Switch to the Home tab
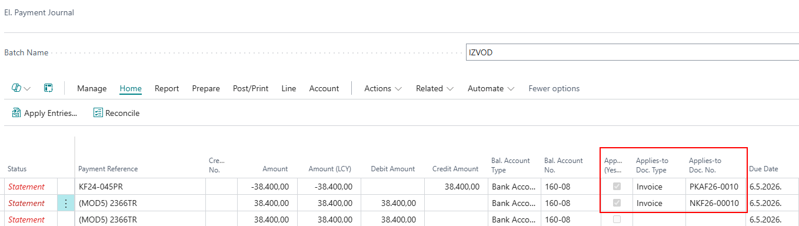Screen dimensions: 799x226 (x=131, y=88)
